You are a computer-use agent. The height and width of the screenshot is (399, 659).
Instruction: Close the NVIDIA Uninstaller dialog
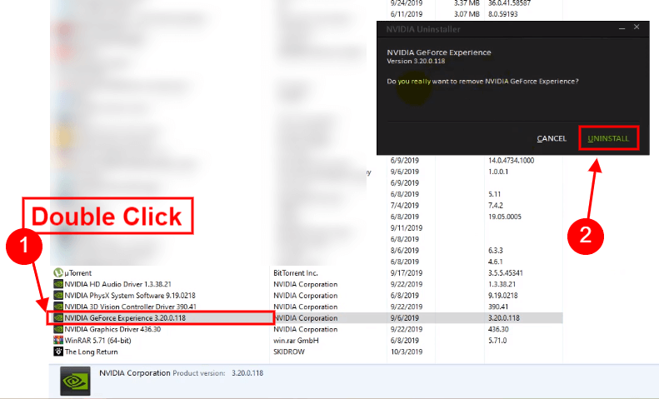click(637, 27)
